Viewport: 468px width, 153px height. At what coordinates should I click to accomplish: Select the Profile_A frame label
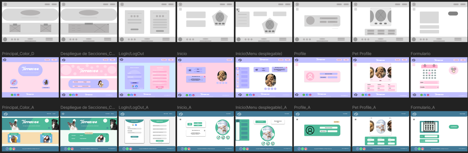pyautogui.click(x=302, y=107)
